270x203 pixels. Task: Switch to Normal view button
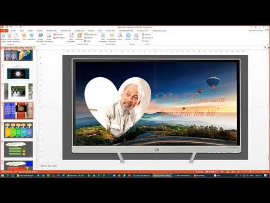(x=222, y=172)
